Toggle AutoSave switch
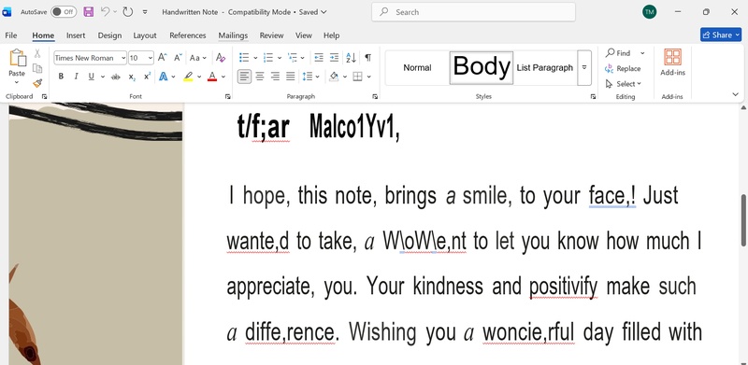Viewport: 748px width, 365px height. point(64,12)
